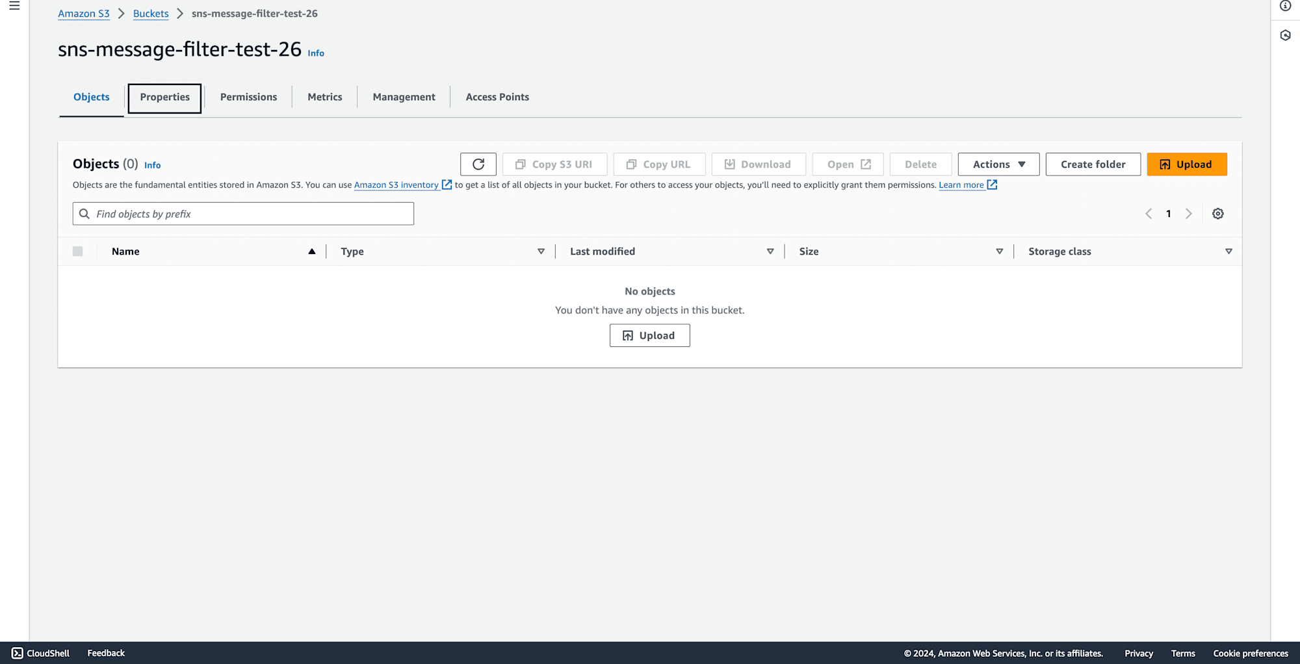Click the Last modified column header
Image resolution: width=1300 pixels, height=664 pixels.
[603, 251]
